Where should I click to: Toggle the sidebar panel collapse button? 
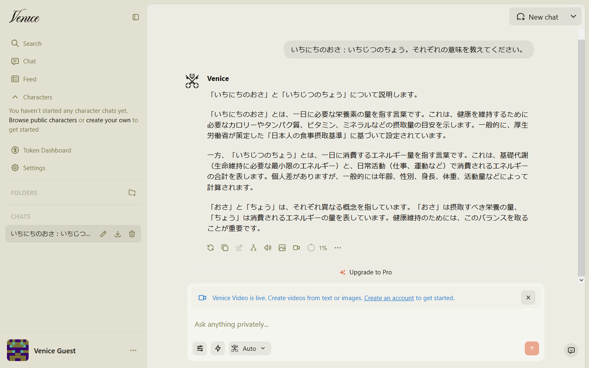(136, 17)
